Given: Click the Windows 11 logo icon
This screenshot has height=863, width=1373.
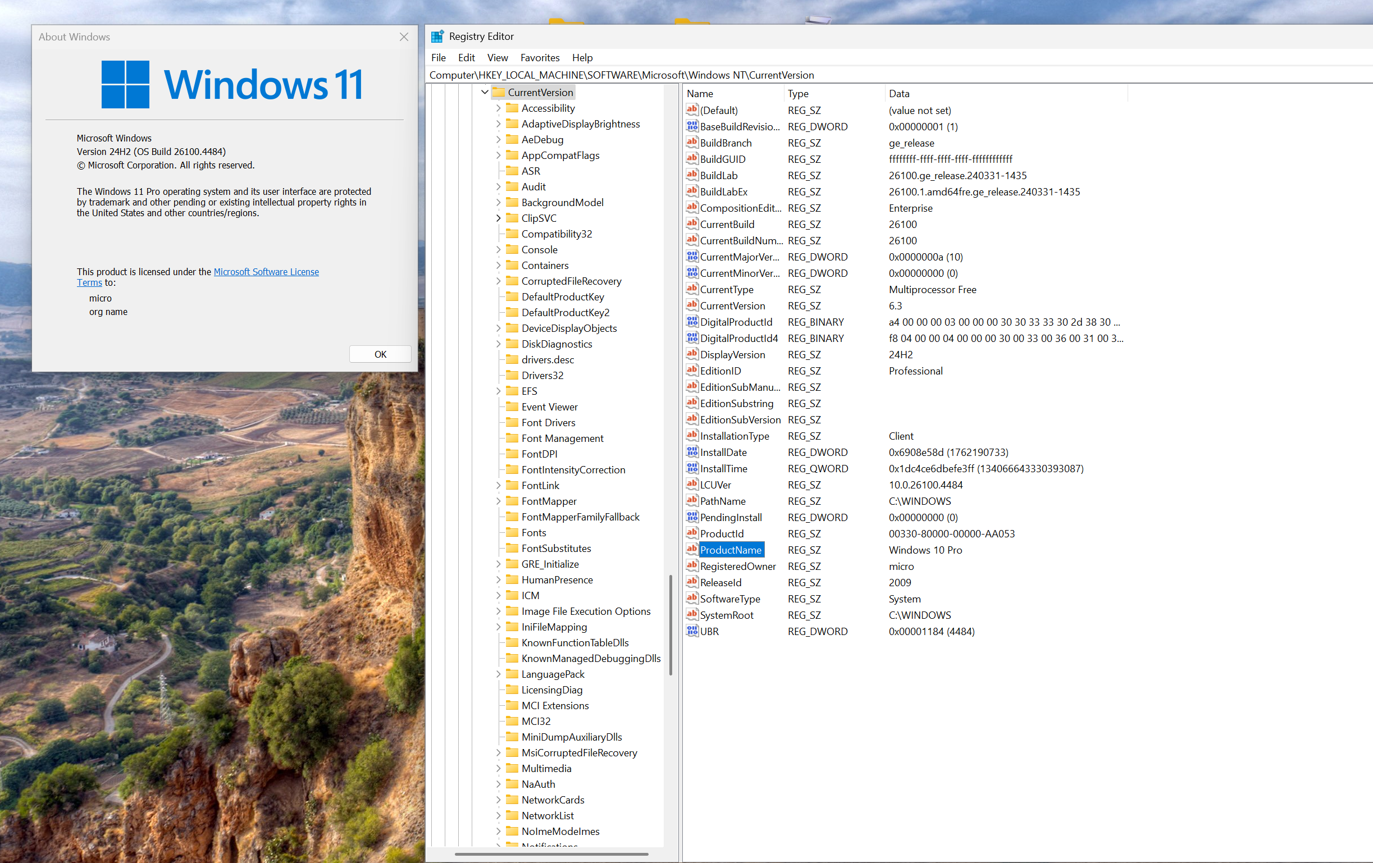Looking at the screenshot, I should (125, 84).
